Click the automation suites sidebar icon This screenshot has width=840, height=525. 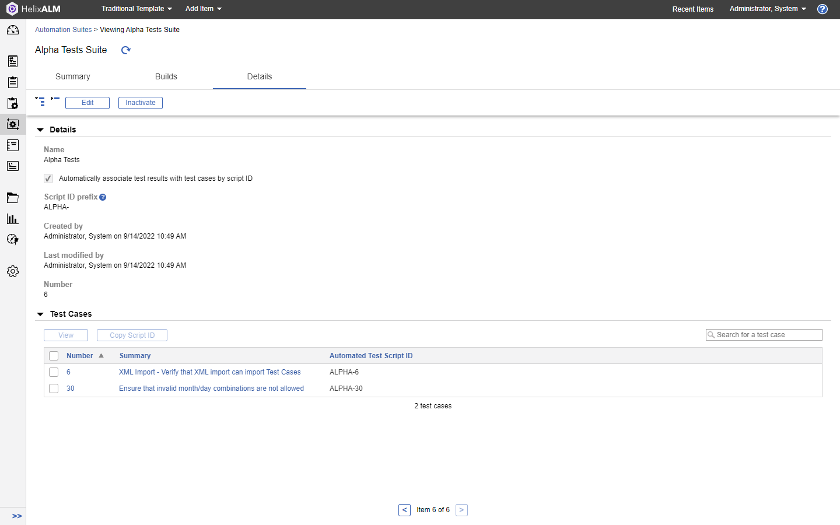(x=13, y=124)
